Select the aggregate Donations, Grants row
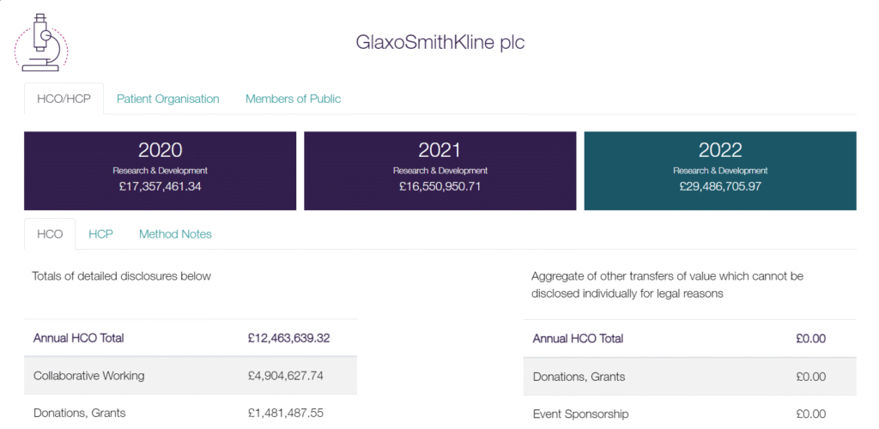Viewport: 879px width, 429px height. 690,377
